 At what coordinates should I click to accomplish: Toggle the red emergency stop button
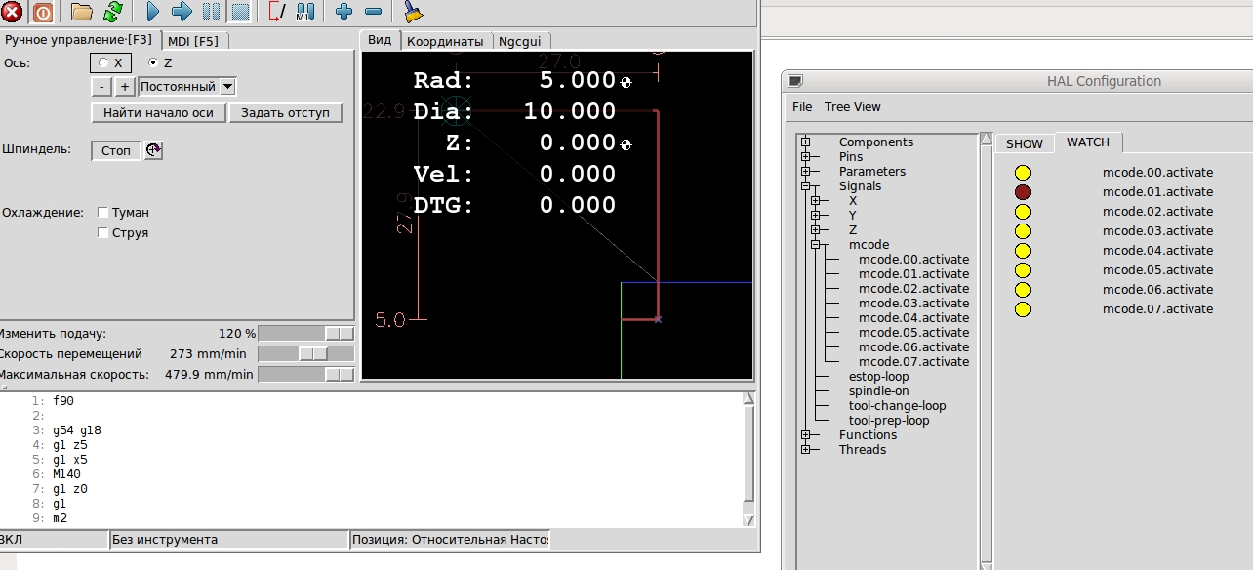[12, 12]
